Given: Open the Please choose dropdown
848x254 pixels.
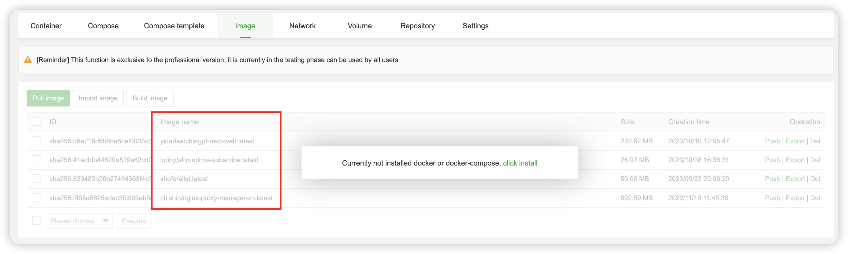Looking at the screenshot, I should point(79,221).
